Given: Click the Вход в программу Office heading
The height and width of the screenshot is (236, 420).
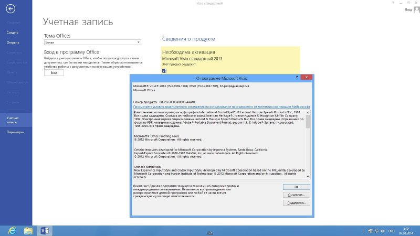Looking at the screenshot, I should click(x=71, y=52).
